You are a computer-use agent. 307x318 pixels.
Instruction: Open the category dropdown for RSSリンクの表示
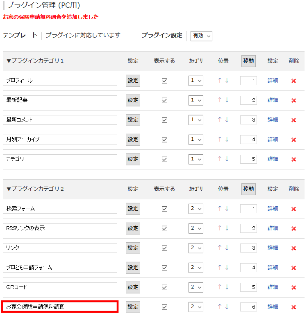196,228
